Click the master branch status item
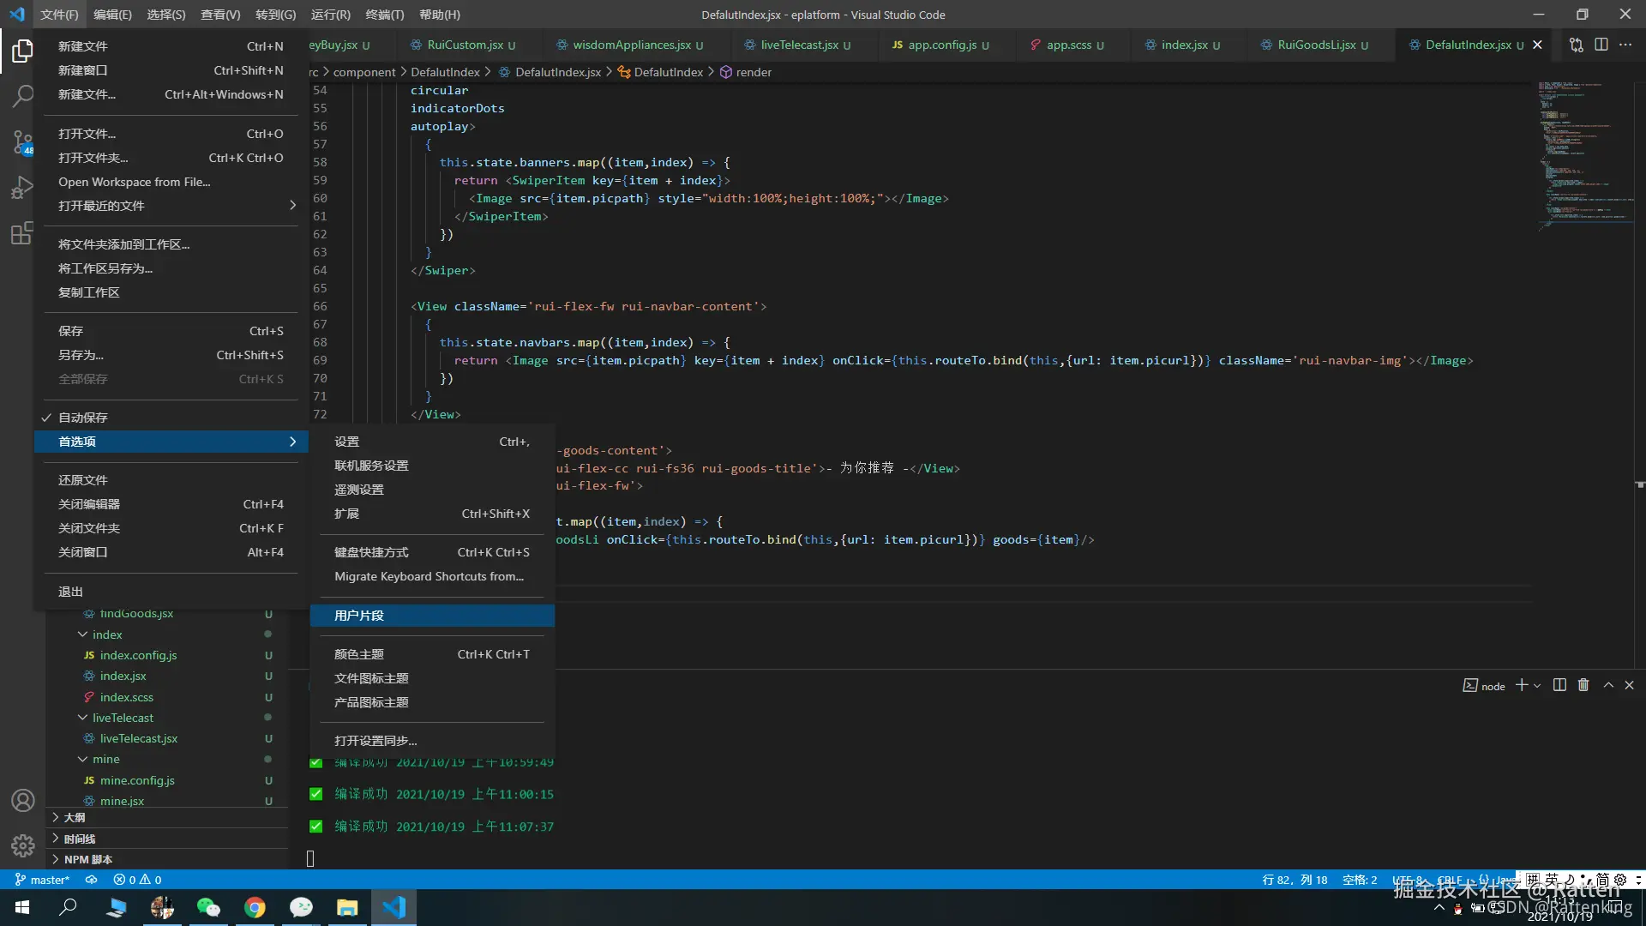1646x926 pixels. [43, 880]
